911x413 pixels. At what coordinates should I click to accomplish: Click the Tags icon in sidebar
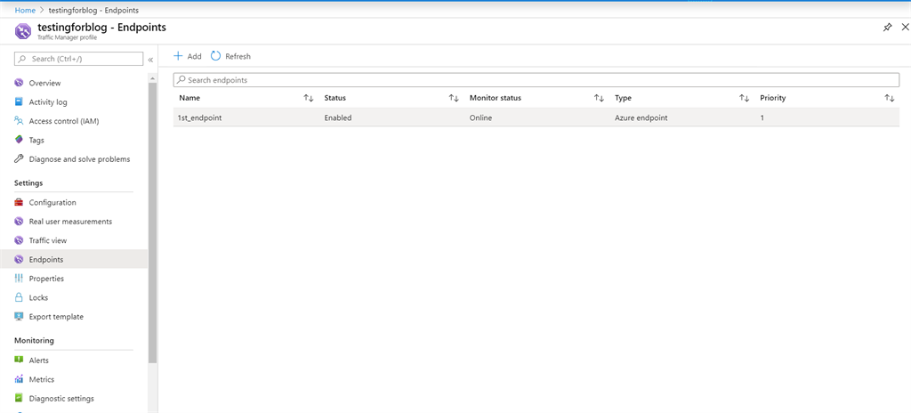(x=19, y=140)
